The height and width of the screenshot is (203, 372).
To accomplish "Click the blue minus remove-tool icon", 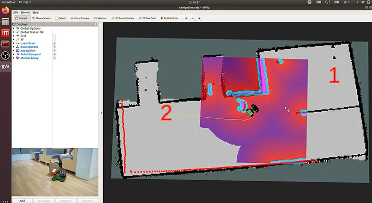I will pyautogui.click(x=193, y=18).
